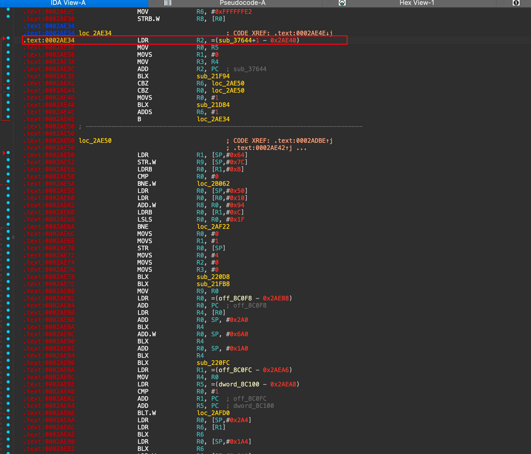Click the breakpoint dot at address 0002AE6A

[8, 224]
